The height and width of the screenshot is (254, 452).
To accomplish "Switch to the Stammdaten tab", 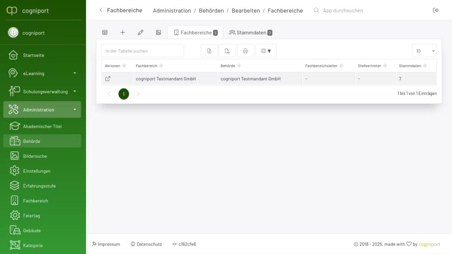I will click(250, 33).
